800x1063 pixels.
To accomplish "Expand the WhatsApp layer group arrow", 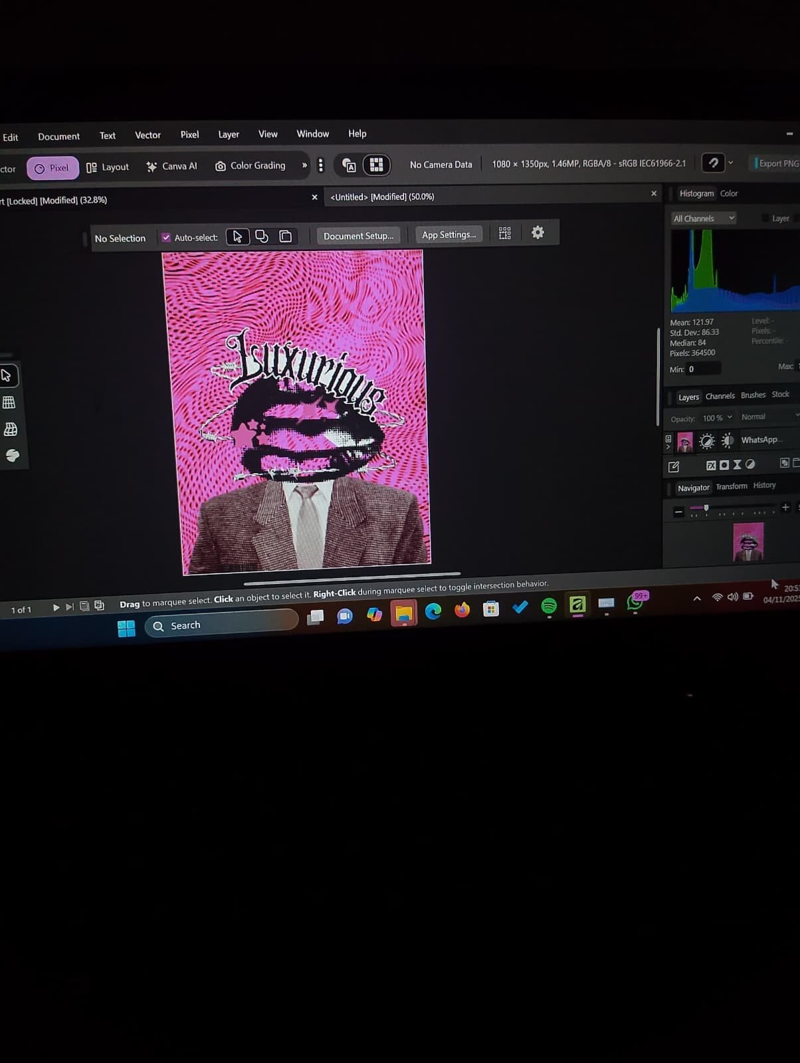I will (x=668, y=446).
